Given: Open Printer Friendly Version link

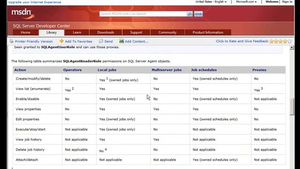Looking at the screenshot, I should pyautogui.click(x=34, y=41).
